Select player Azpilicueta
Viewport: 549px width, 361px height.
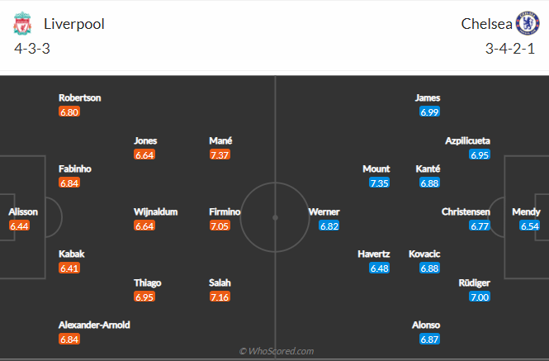click(x=468, y=140)
